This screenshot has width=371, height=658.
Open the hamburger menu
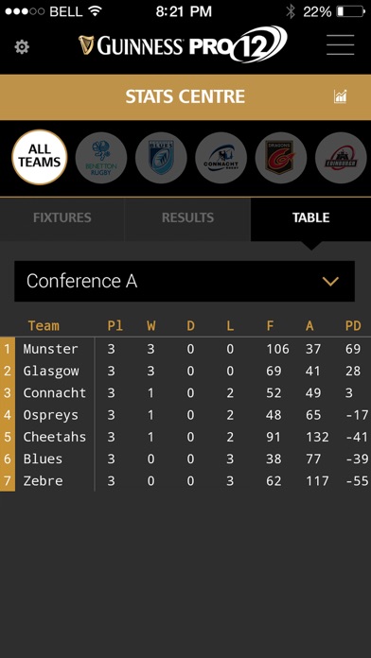[x=341, y=44]
